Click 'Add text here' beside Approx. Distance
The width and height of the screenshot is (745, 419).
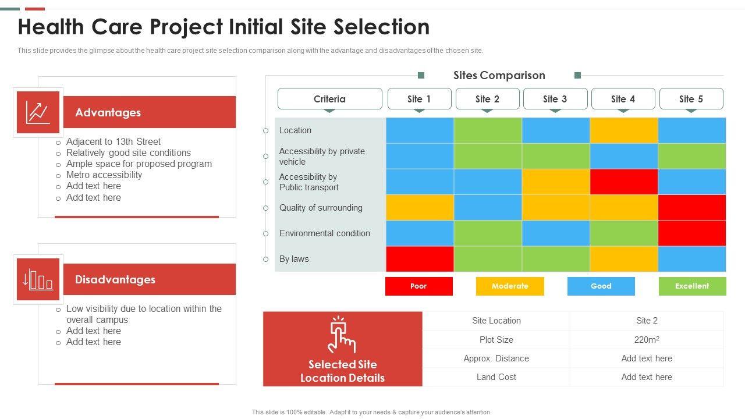click(x=647, y=358)
